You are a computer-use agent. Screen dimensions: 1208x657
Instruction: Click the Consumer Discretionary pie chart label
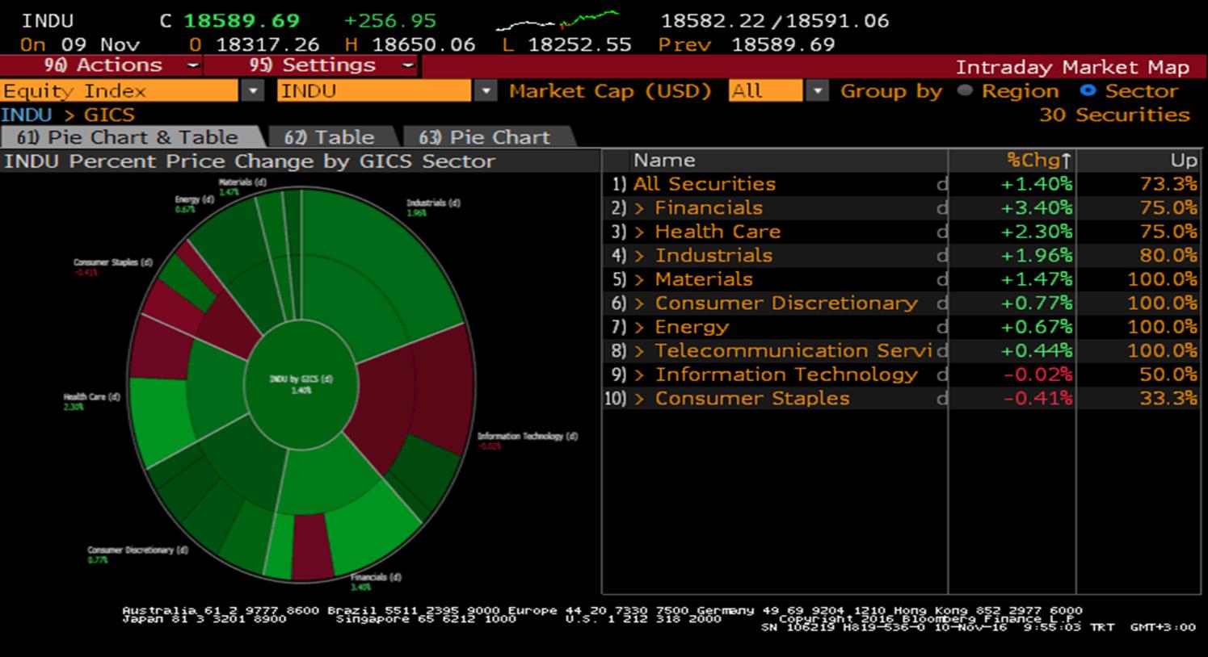click(x=137, y=554)
